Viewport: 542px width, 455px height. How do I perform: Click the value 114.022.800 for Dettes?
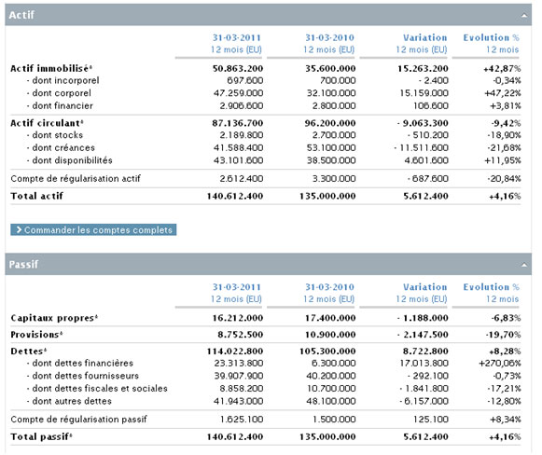235,351
